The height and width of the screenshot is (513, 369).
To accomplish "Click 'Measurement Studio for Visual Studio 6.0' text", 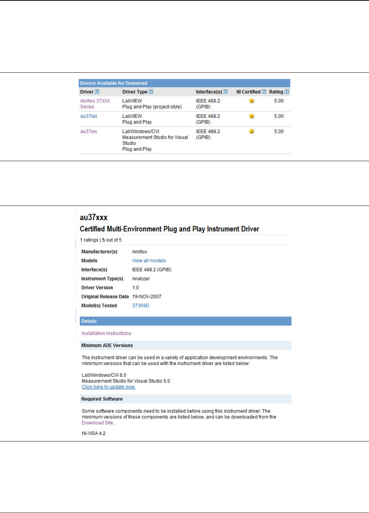I will tap(126, 381).
